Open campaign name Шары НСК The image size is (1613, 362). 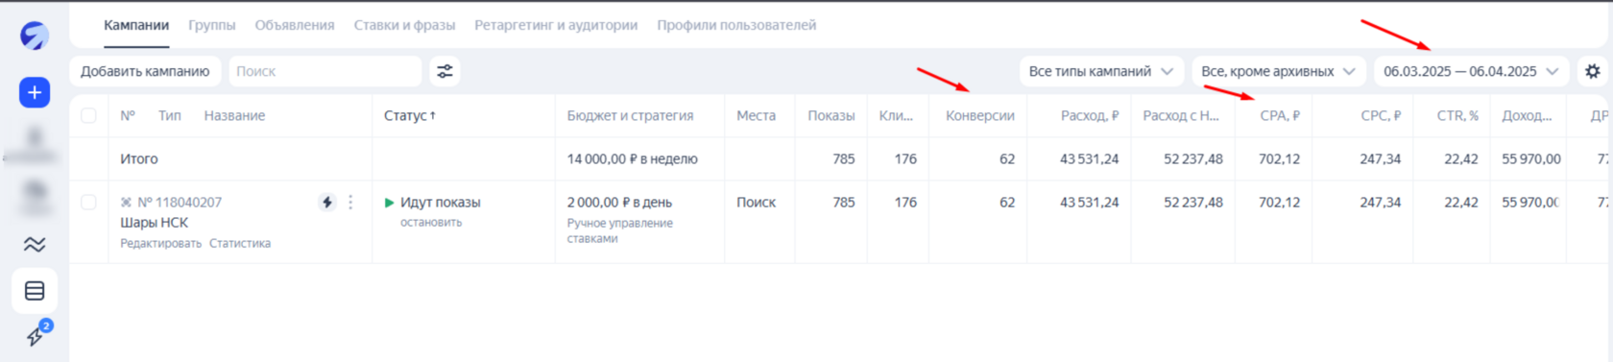(154, 222)
